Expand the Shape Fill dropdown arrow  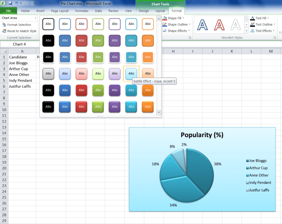[183, 18]
